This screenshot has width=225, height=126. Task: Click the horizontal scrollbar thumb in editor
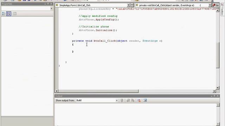click(x=98, y=91)
